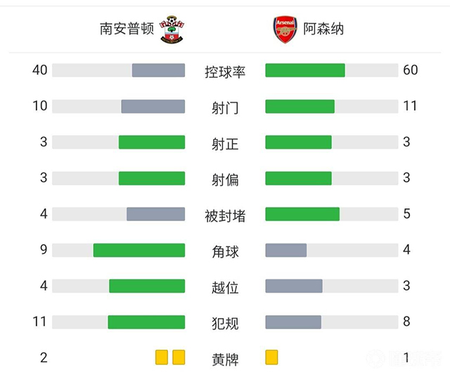Screen dimensions: 450x372
Task: Click Arsenal's green shots bar showing 11
Action: 300,106
